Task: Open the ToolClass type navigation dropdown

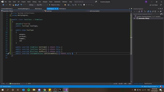Action: 66,11
